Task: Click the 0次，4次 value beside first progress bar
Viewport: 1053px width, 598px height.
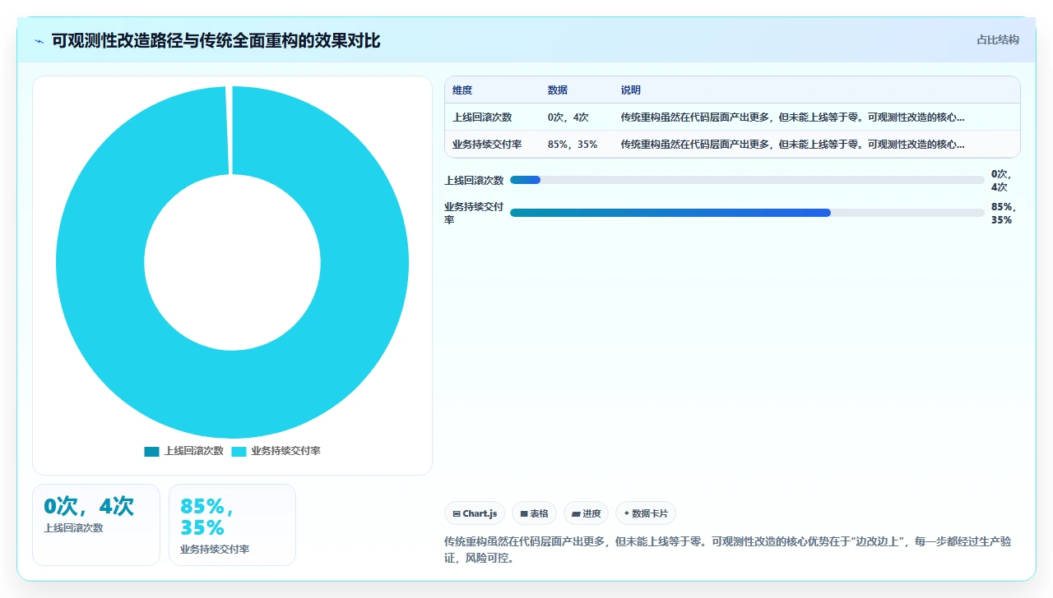Action: click(1003, 181)
